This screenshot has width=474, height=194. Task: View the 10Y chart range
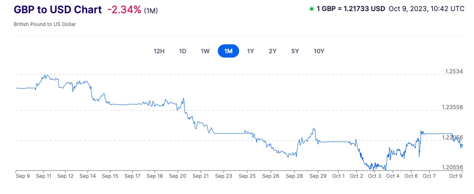pos(319,51)
